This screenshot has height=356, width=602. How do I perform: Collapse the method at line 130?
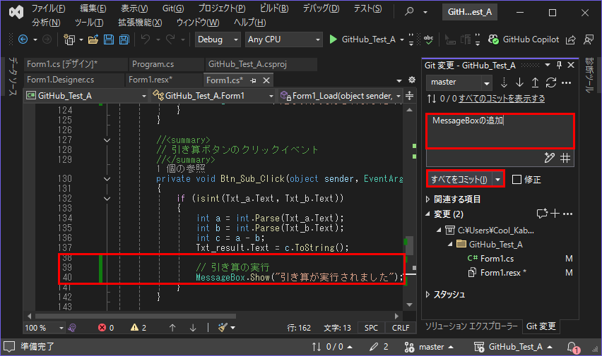coord(107,179)
